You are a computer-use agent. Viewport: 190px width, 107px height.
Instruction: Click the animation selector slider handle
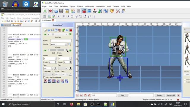[53, 34]
